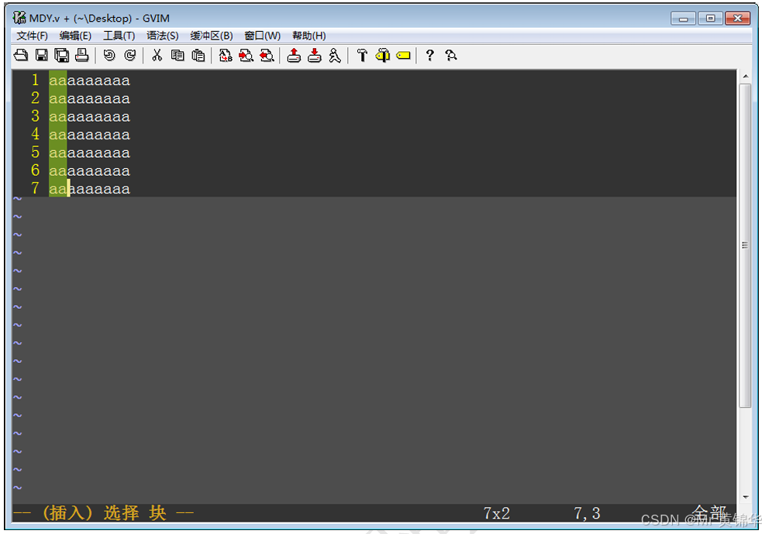Click the Find Help icon

(451, 56)
